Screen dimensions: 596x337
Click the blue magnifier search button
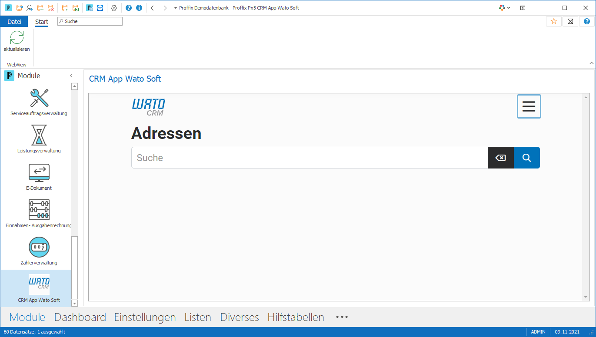pos(527,158)
